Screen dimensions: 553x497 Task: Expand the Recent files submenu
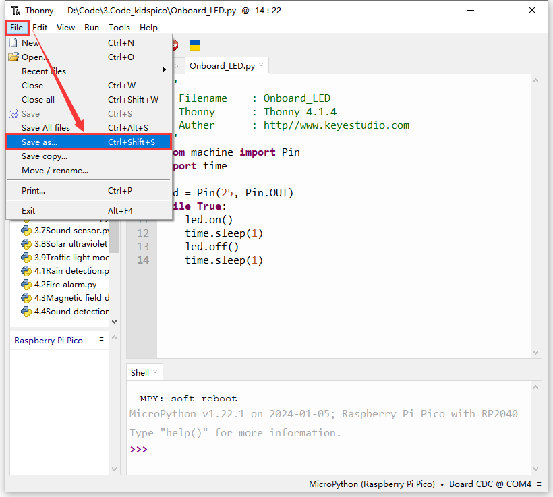click(89, 71)
